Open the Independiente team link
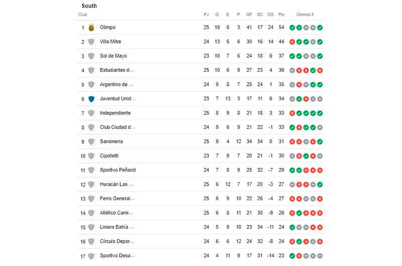 (115, 113)
